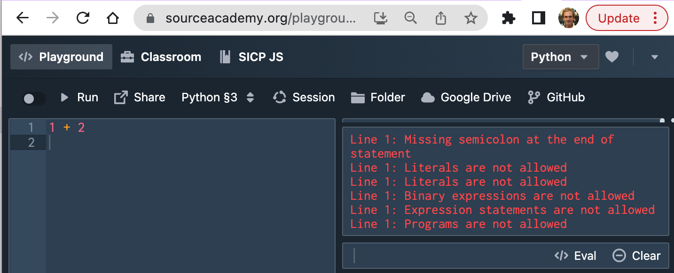Bookmark the page with the star icon
Image resolution: width=674 pixels, height=273 pixels.
click(x=470, y=18)
